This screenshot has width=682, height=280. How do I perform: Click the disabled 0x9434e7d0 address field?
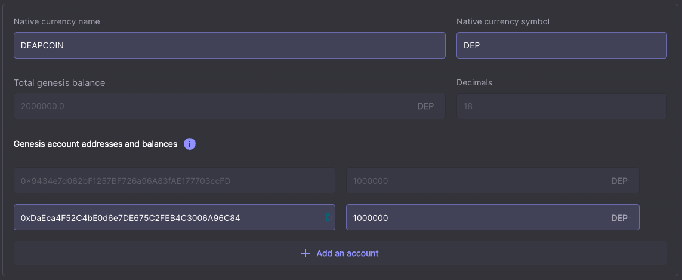tap(174, 181)
